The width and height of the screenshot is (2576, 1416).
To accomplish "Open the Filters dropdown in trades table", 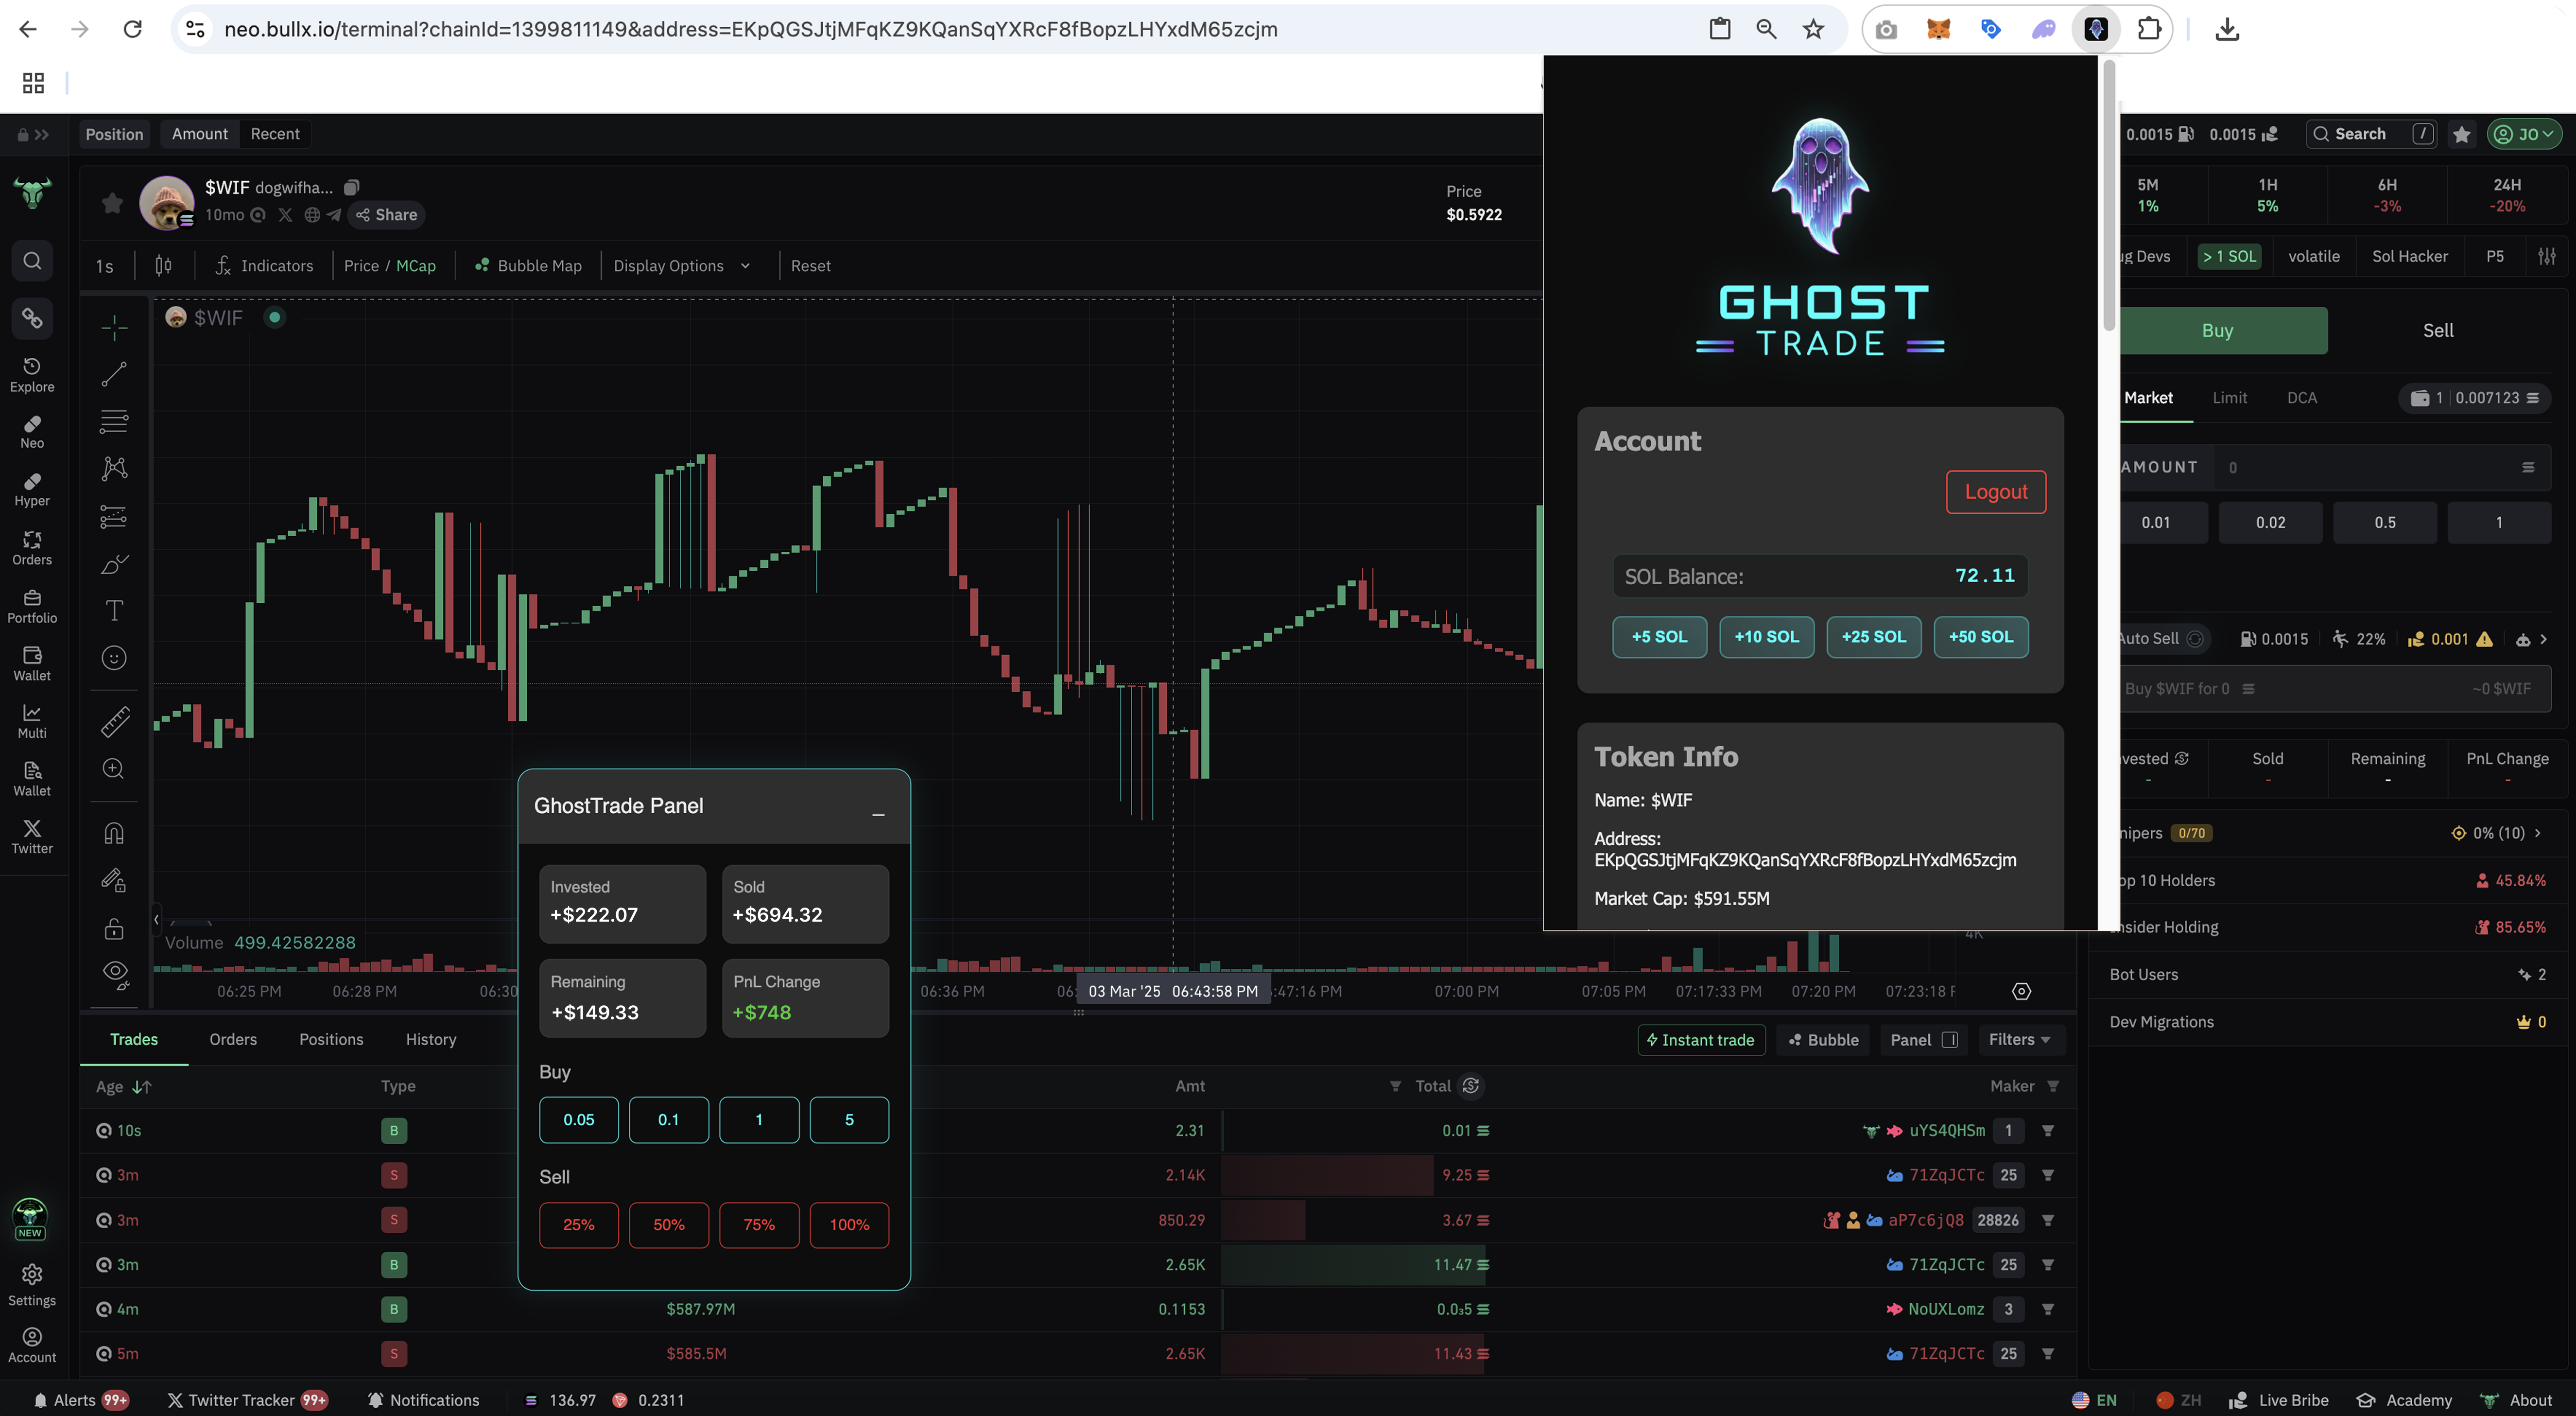I will coord(2020,1039).
